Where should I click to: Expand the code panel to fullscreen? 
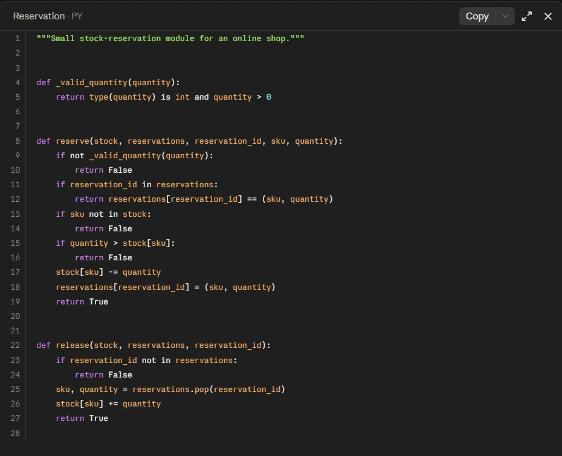click(x=526, y=16)
